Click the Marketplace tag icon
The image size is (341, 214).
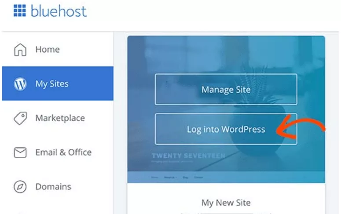pos(20,118)
